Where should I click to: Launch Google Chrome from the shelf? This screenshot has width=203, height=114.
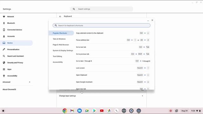pos(65,111)
